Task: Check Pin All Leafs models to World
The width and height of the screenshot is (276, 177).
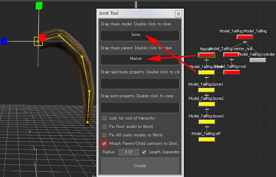Action: point(104,135)
